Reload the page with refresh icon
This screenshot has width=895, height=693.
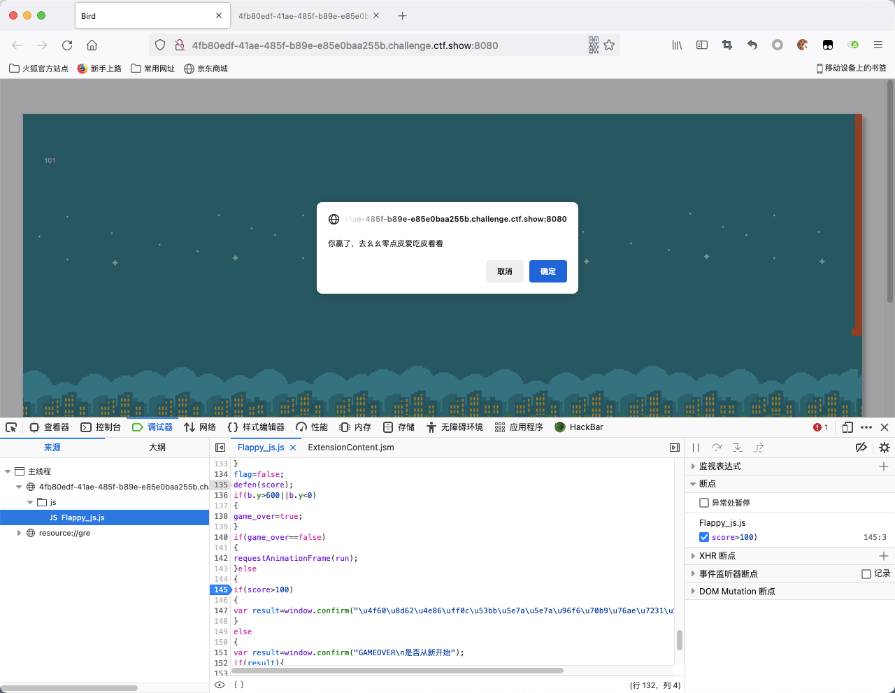[x=67, y=45]
